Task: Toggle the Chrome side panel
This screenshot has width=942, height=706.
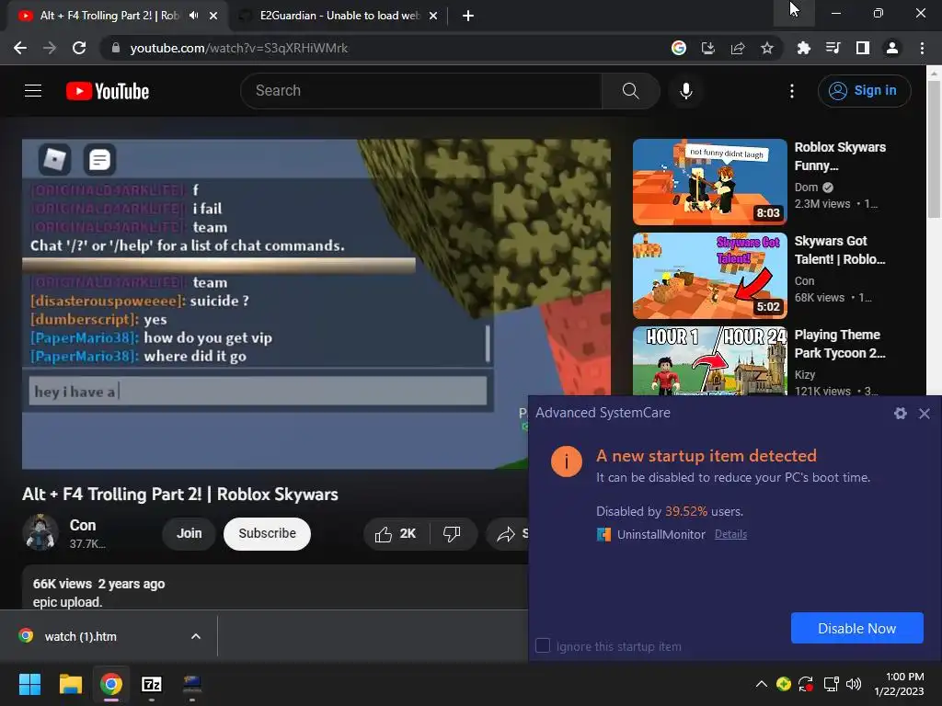Action: [863, 48]
